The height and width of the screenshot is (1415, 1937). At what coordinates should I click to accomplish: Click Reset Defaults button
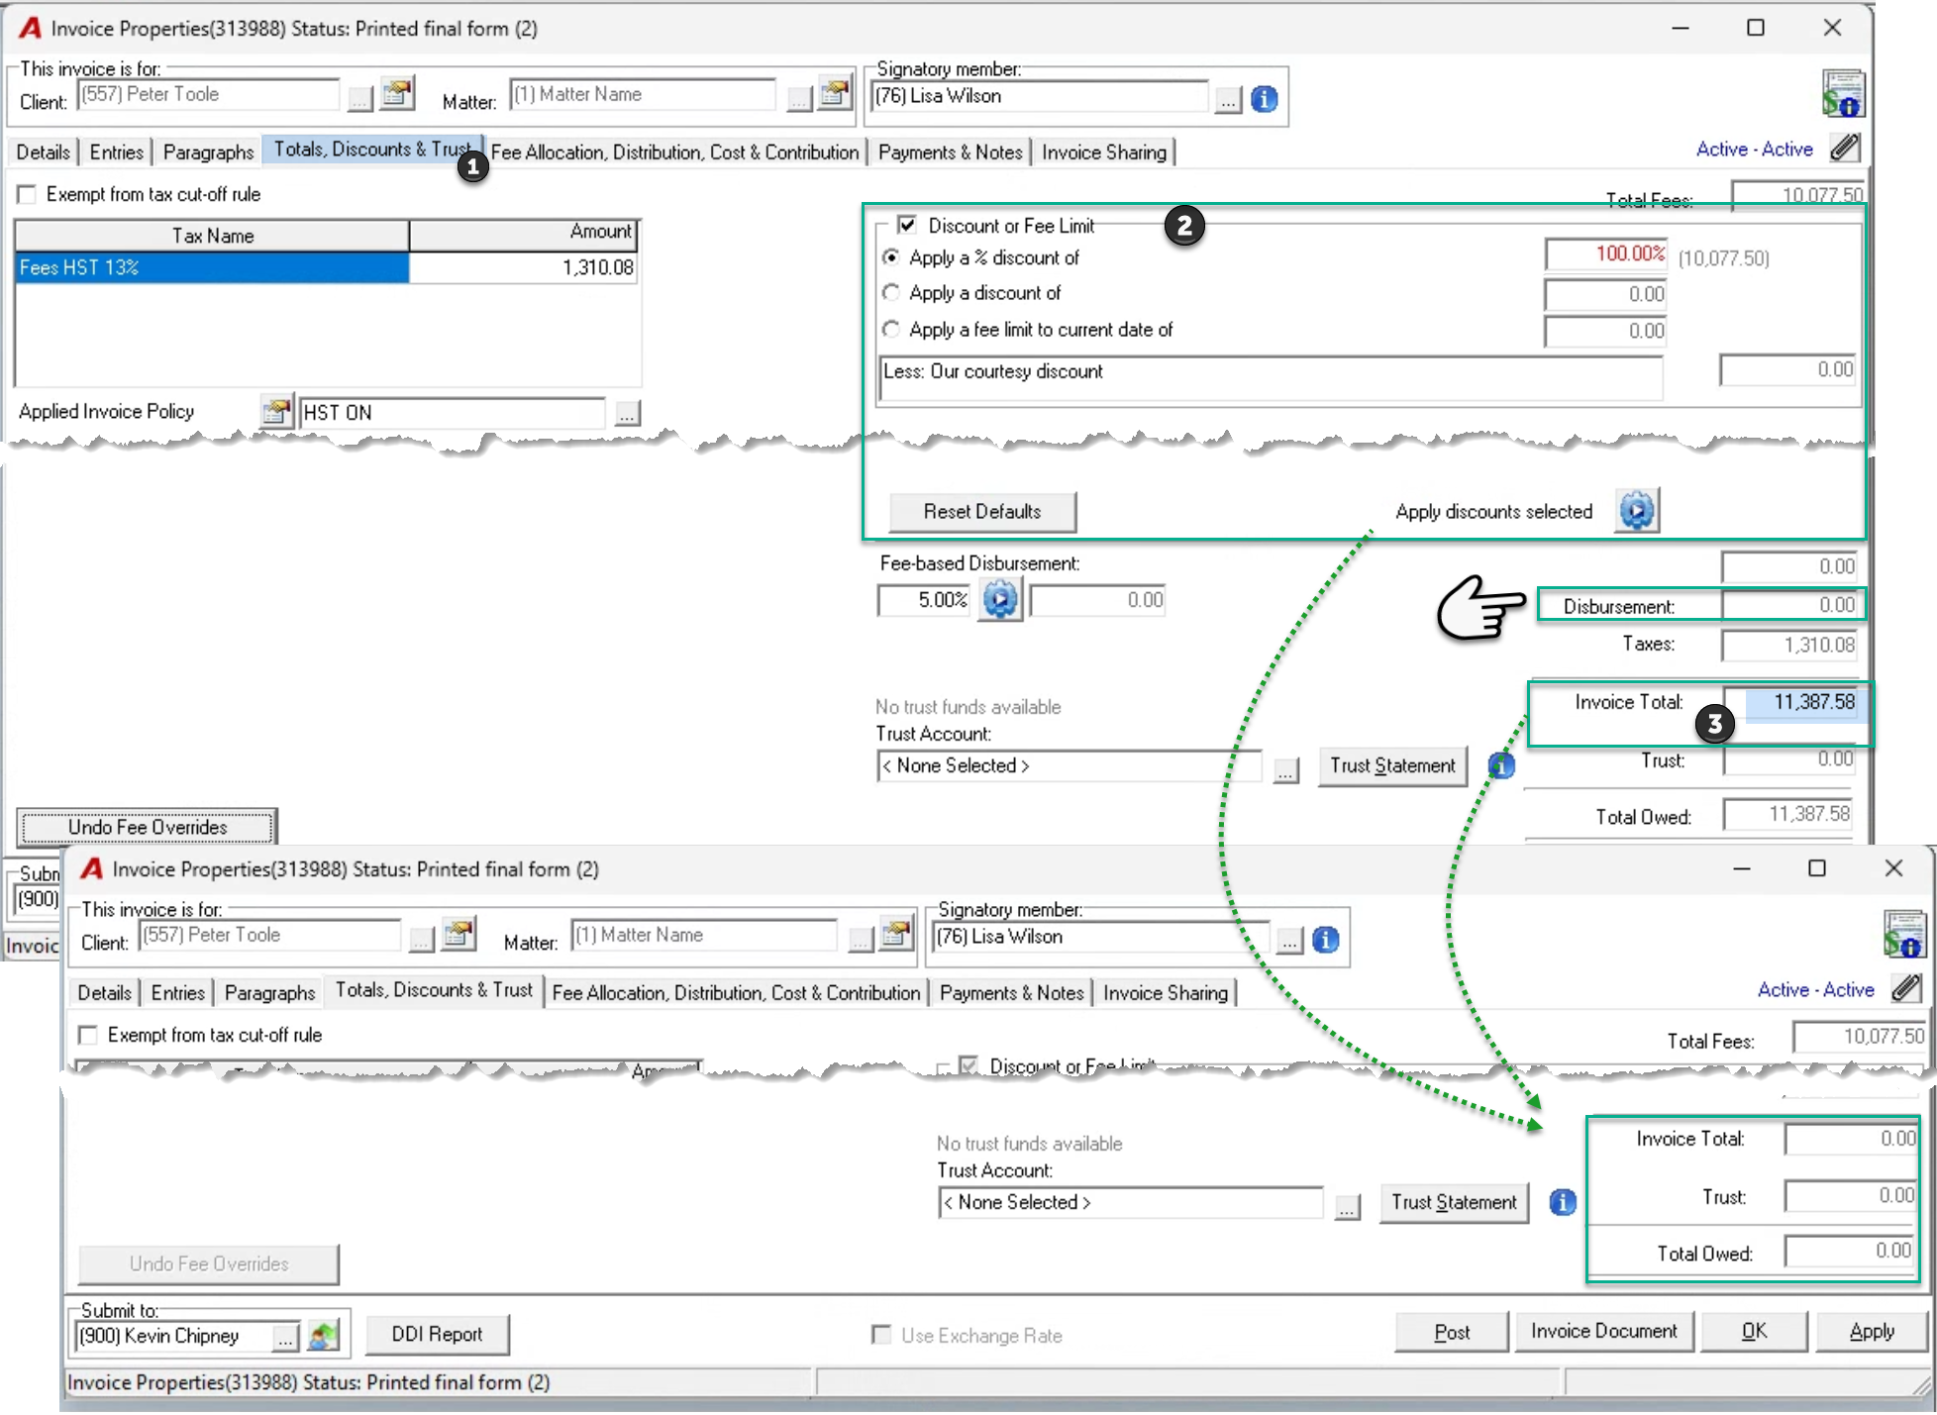point(982,511)
